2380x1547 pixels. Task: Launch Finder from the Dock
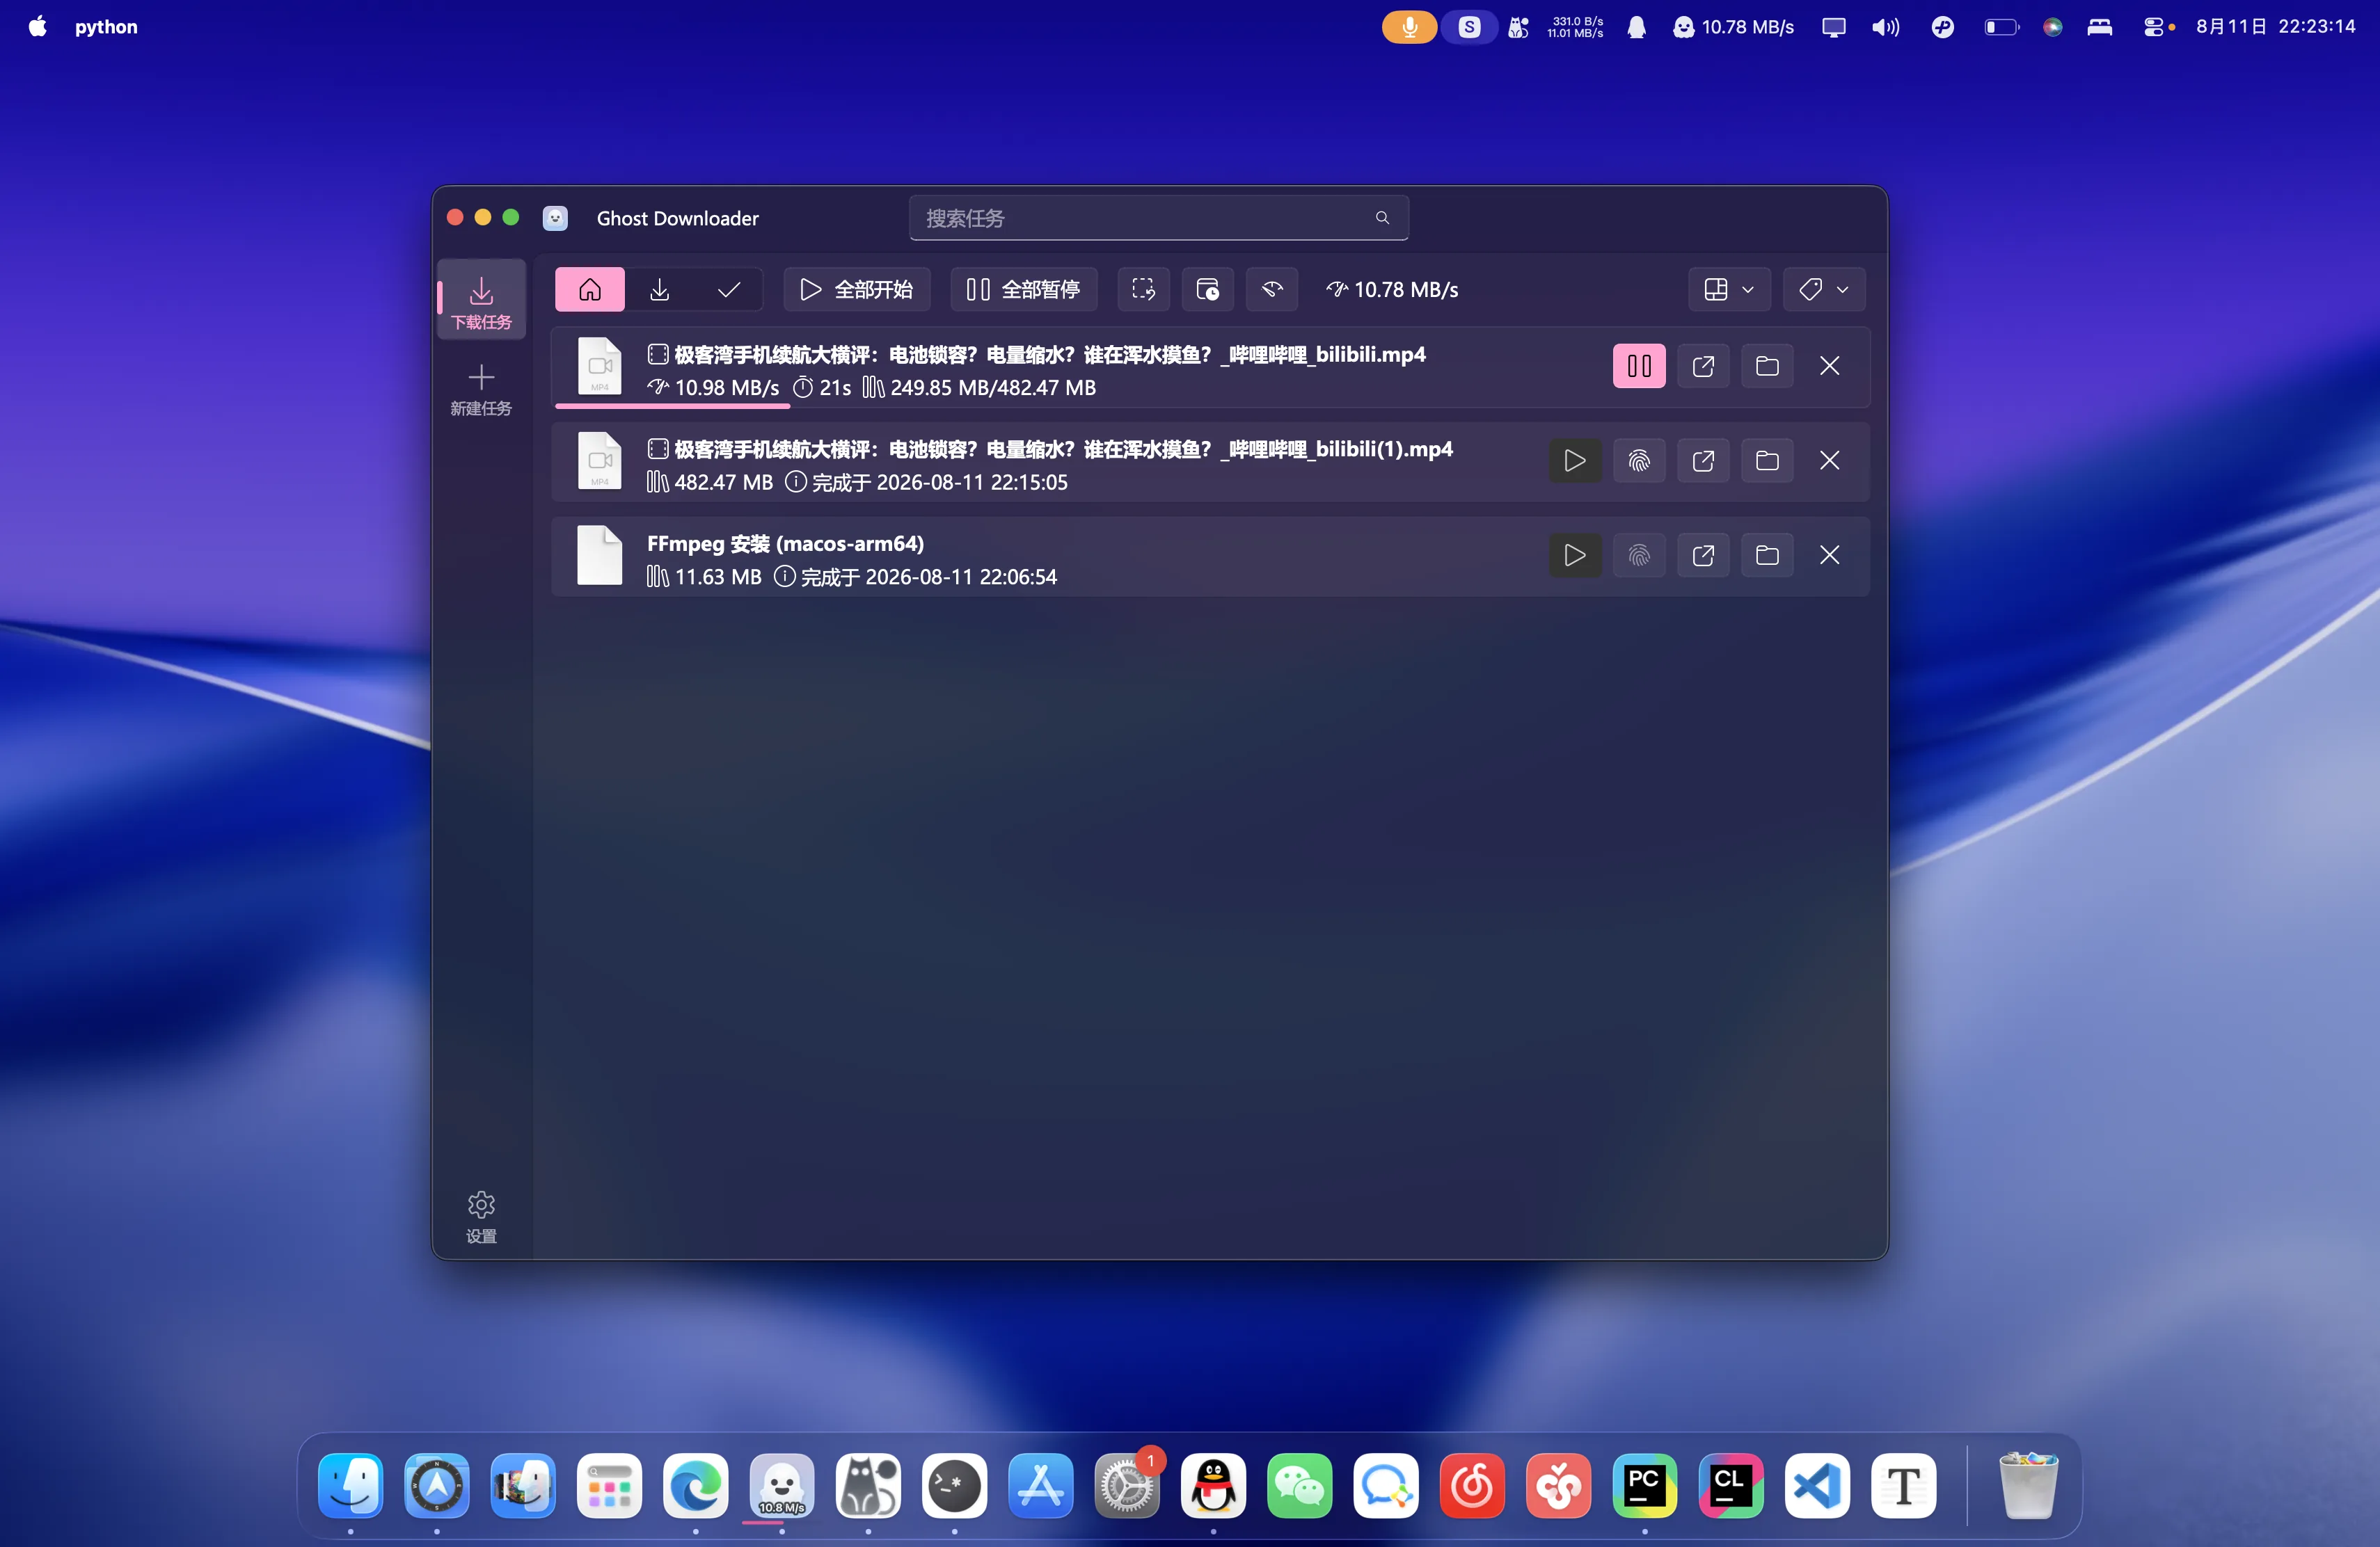(350, 1486)
